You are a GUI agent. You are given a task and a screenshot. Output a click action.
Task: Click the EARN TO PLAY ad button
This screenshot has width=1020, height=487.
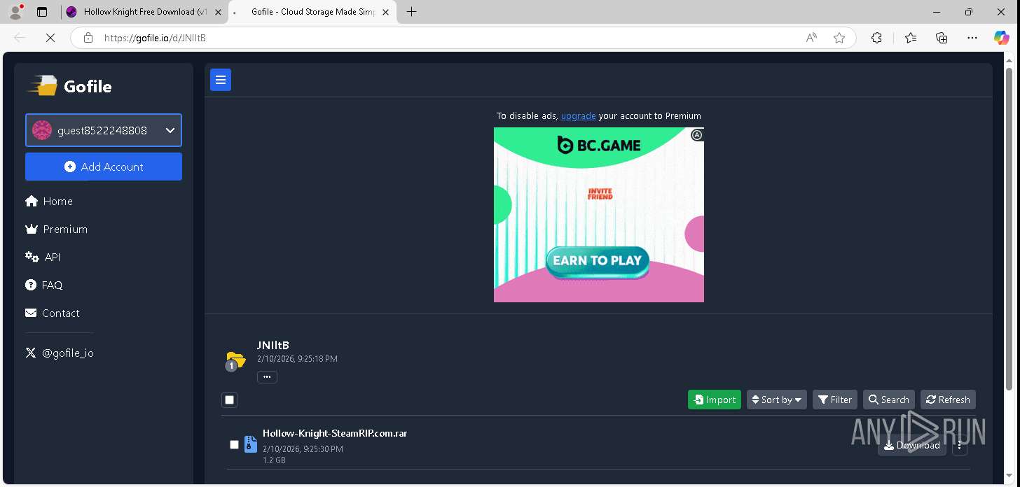pyautogui.click(x=598, y=260)
